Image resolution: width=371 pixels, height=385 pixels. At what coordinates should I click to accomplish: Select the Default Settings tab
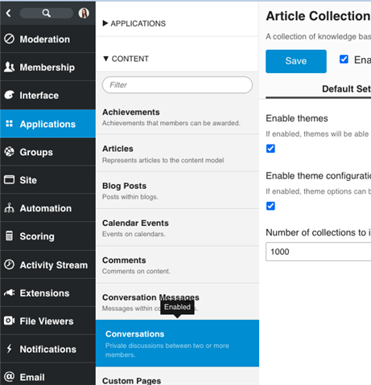click(346, 88)
